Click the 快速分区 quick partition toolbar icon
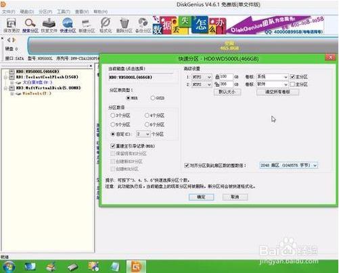This screenshot has height=273, width=339. click(68, 23)
